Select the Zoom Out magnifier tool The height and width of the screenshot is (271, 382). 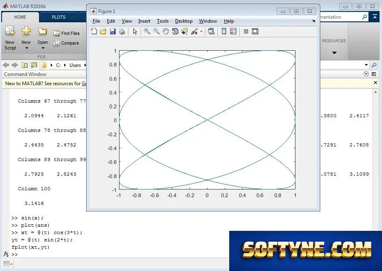156,31
